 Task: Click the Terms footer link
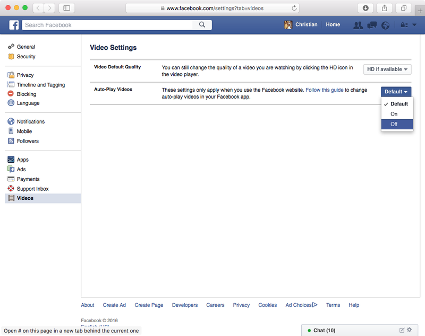pyautogui.click(x=333, y=305)
